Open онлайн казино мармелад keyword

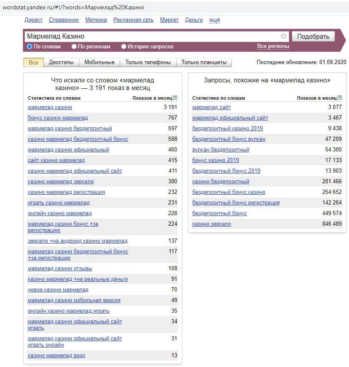[60, 213]
